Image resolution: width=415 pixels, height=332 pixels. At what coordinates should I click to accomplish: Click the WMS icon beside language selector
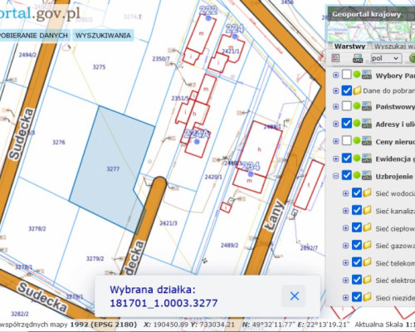(358, 58)
